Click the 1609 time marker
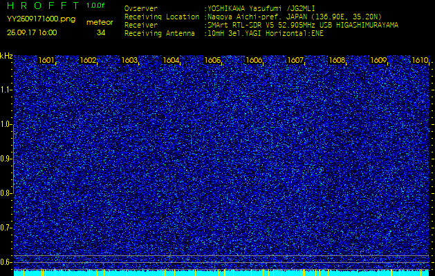The width and height of the screenshot is (435, 276). point(378,60)
